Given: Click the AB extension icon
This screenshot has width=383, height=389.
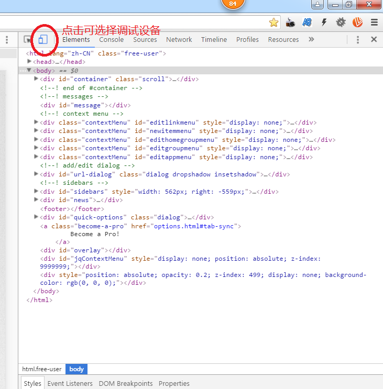Looking at the screenshot, I should 307,23.
